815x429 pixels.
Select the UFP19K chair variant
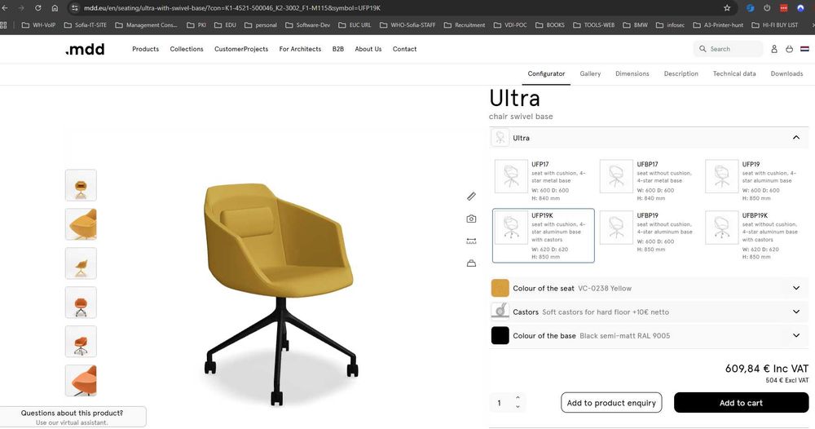(x=543, y=236)
